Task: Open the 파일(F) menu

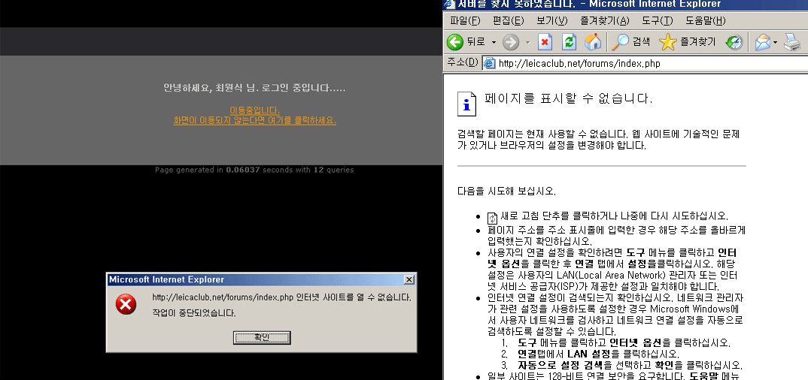Action: [x=464, y=20]
